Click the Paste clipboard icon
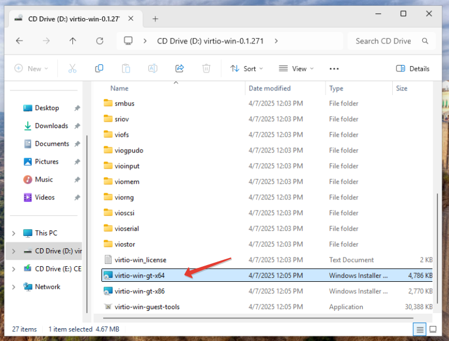Image resolution: width=449 pixels, height=341 pixels. 126,68
